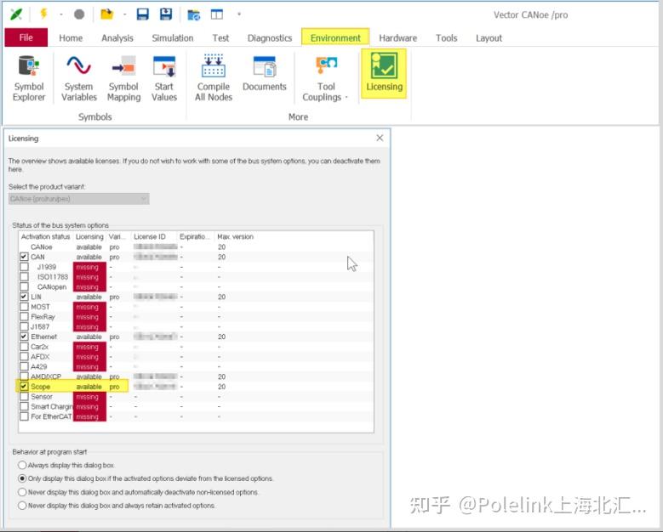Switch to the Hardware tab

pyautogui.click(x=397, y=38)
